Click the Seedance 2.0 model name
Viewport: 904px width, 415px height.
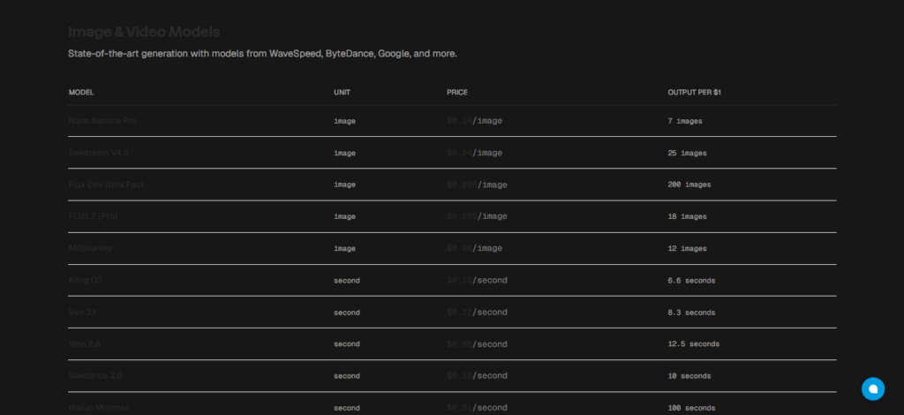pos(95,375)
